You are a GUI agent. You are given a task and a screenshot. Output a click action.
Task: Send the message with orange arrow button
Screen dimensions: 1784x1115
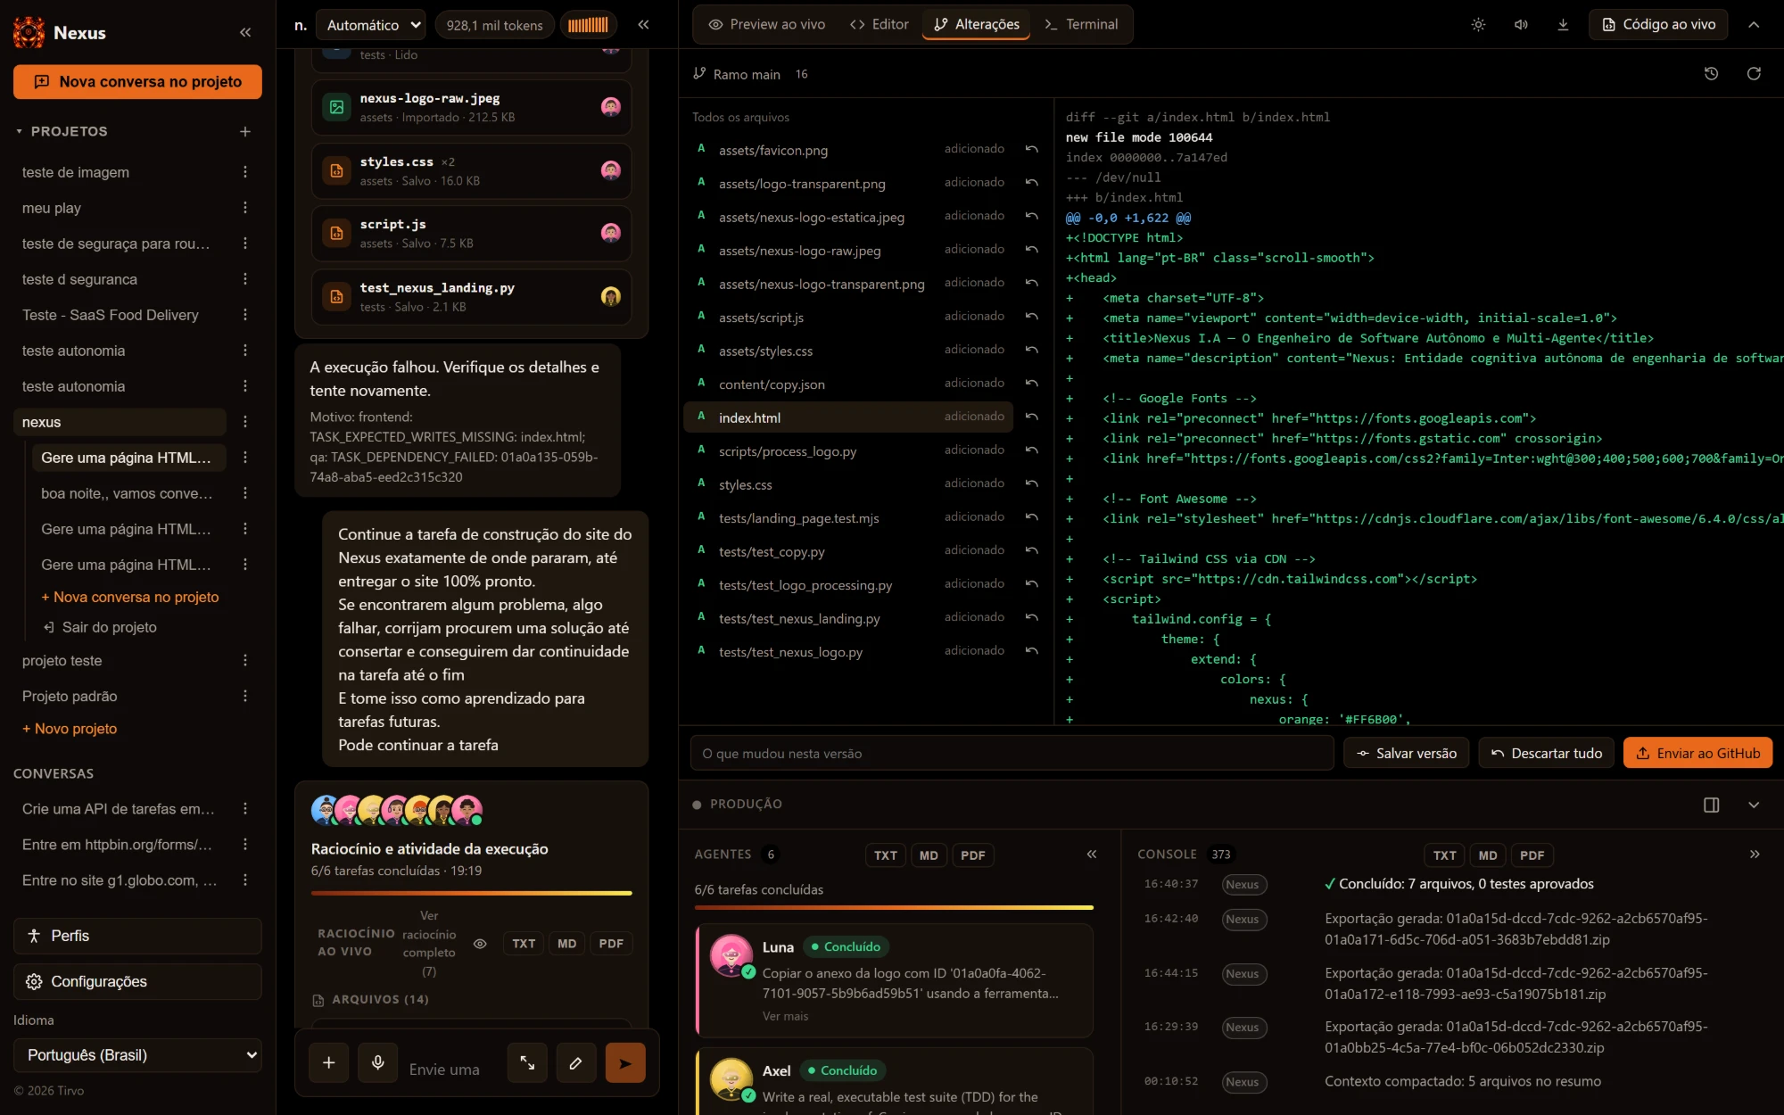click(625, 1062)
